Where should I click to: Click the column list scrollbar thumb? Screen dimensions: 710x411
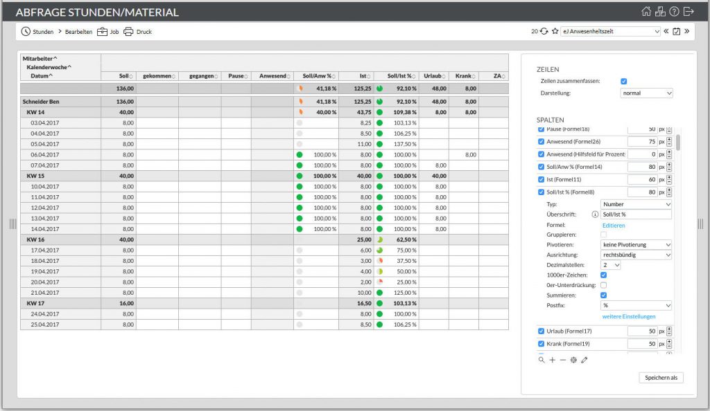(678, 143)
